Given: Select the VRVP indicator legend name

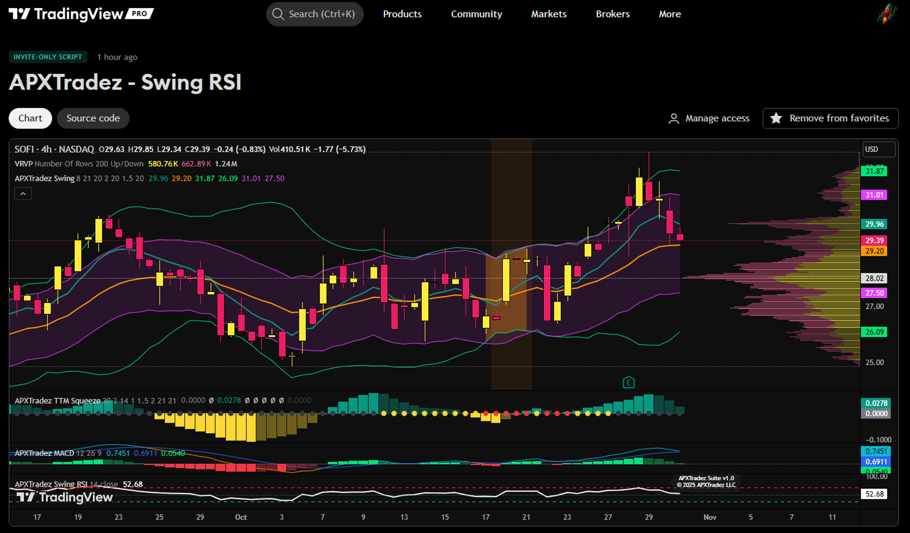Looking at the screenshot, I should click(23, 164).
